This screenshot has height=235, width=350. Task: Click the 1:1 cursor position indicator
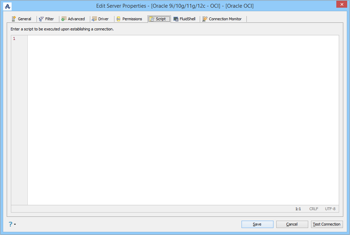click(x=298, y=209)
